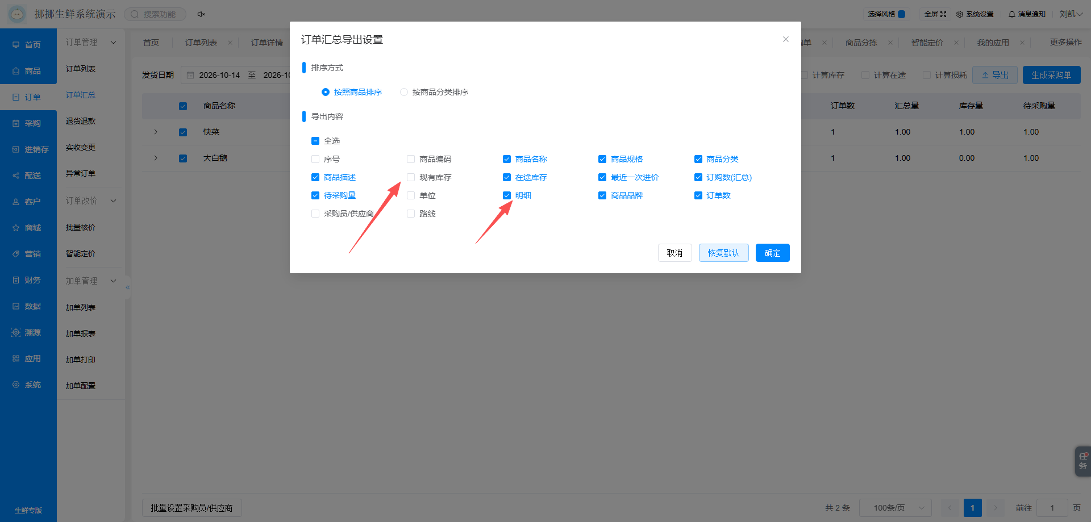Image resolution: width=1091 pixels, height=522 pixels.
Task: Close the 订单汇总导出设置 dialog
Action: (786, 39)
